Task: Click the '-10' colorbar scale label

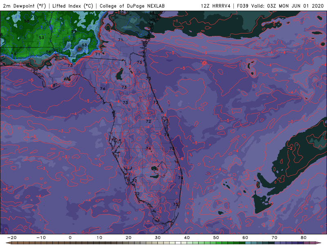Action: pyautogui.click(x=41, y=238)
